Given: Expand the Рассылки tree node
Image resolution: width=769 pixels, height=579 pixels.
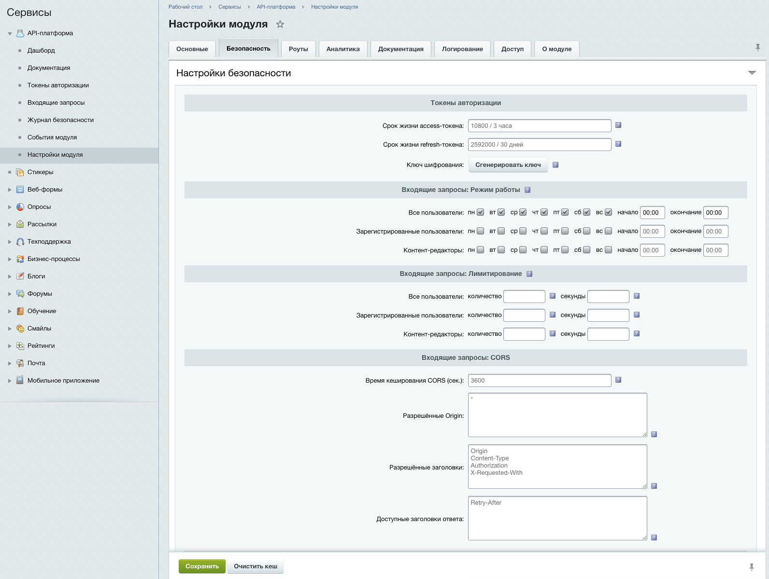Looking at the screenshot, I should point(10,224).
